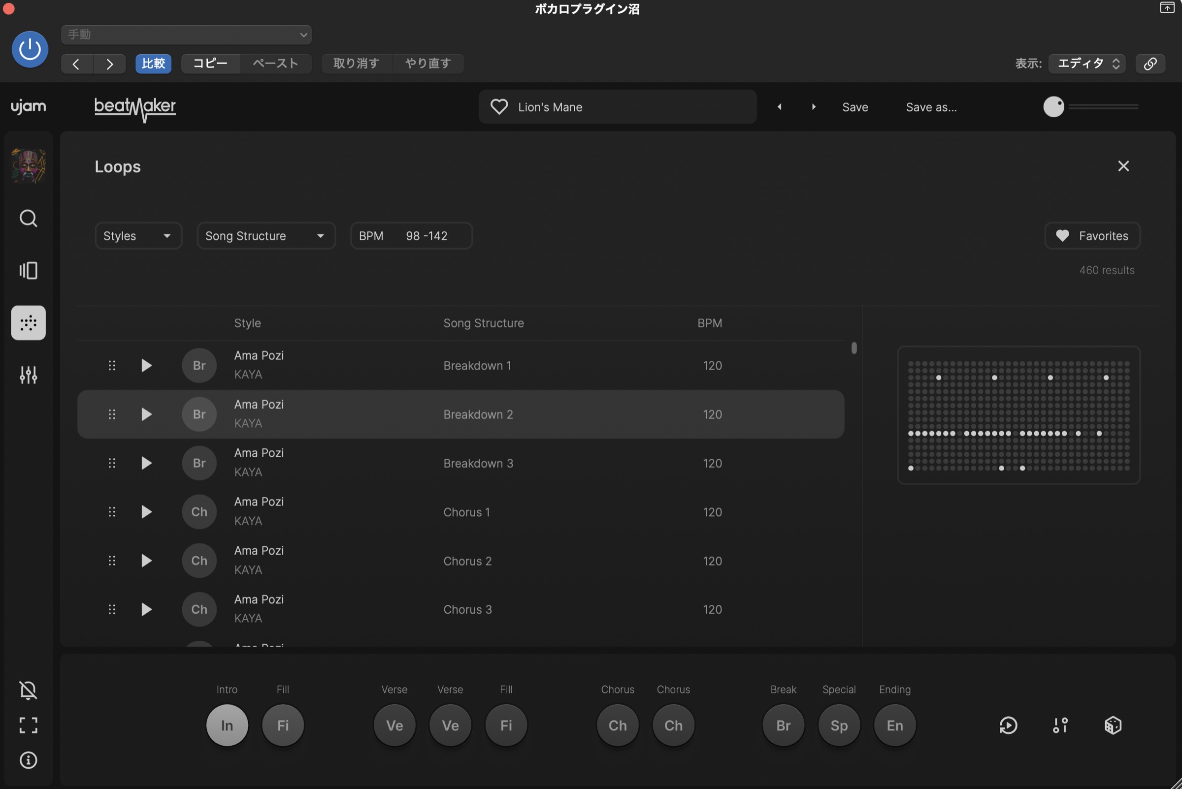Click Save preset
This screenshot has height=789, width=1182.
(855, 107)
